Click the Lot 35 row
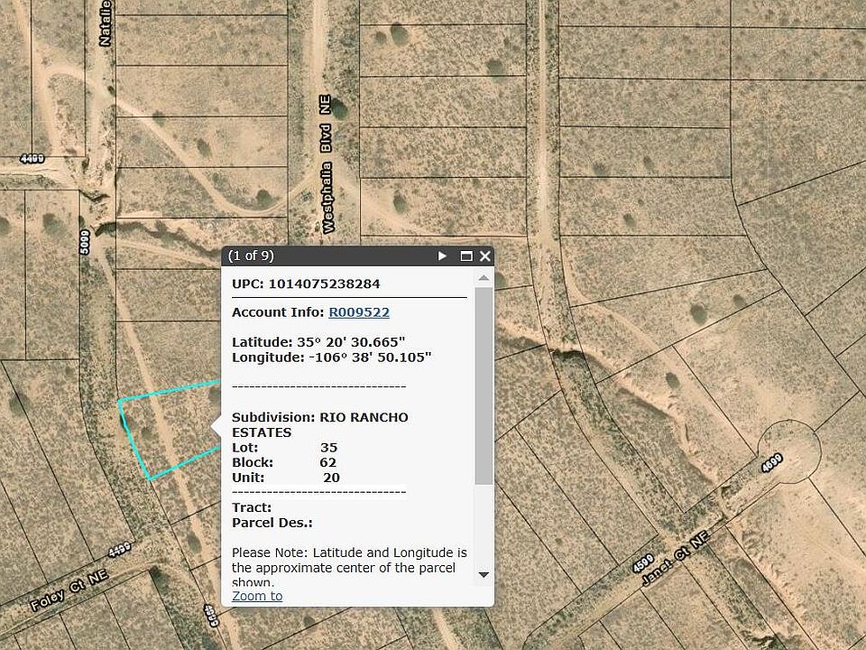 pyautogui.click(x=285, y=448)
